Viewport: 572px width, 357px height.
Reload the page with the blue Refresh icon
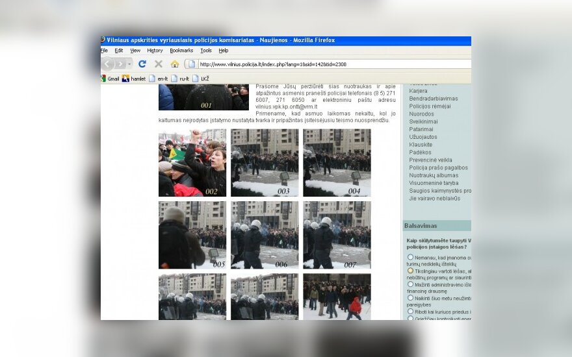(142, 64)
